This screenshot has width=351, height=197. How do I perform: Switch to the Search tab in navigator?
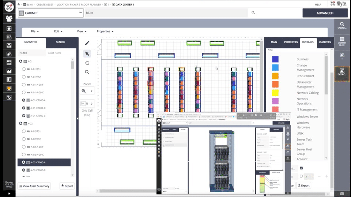click(x=61, y=42)
